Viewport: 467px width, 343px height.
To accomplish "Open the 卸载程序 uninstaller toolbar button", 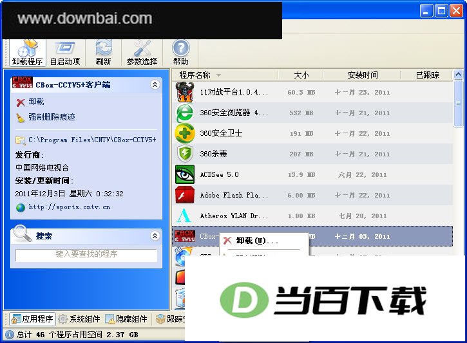I will coord(28,53).
